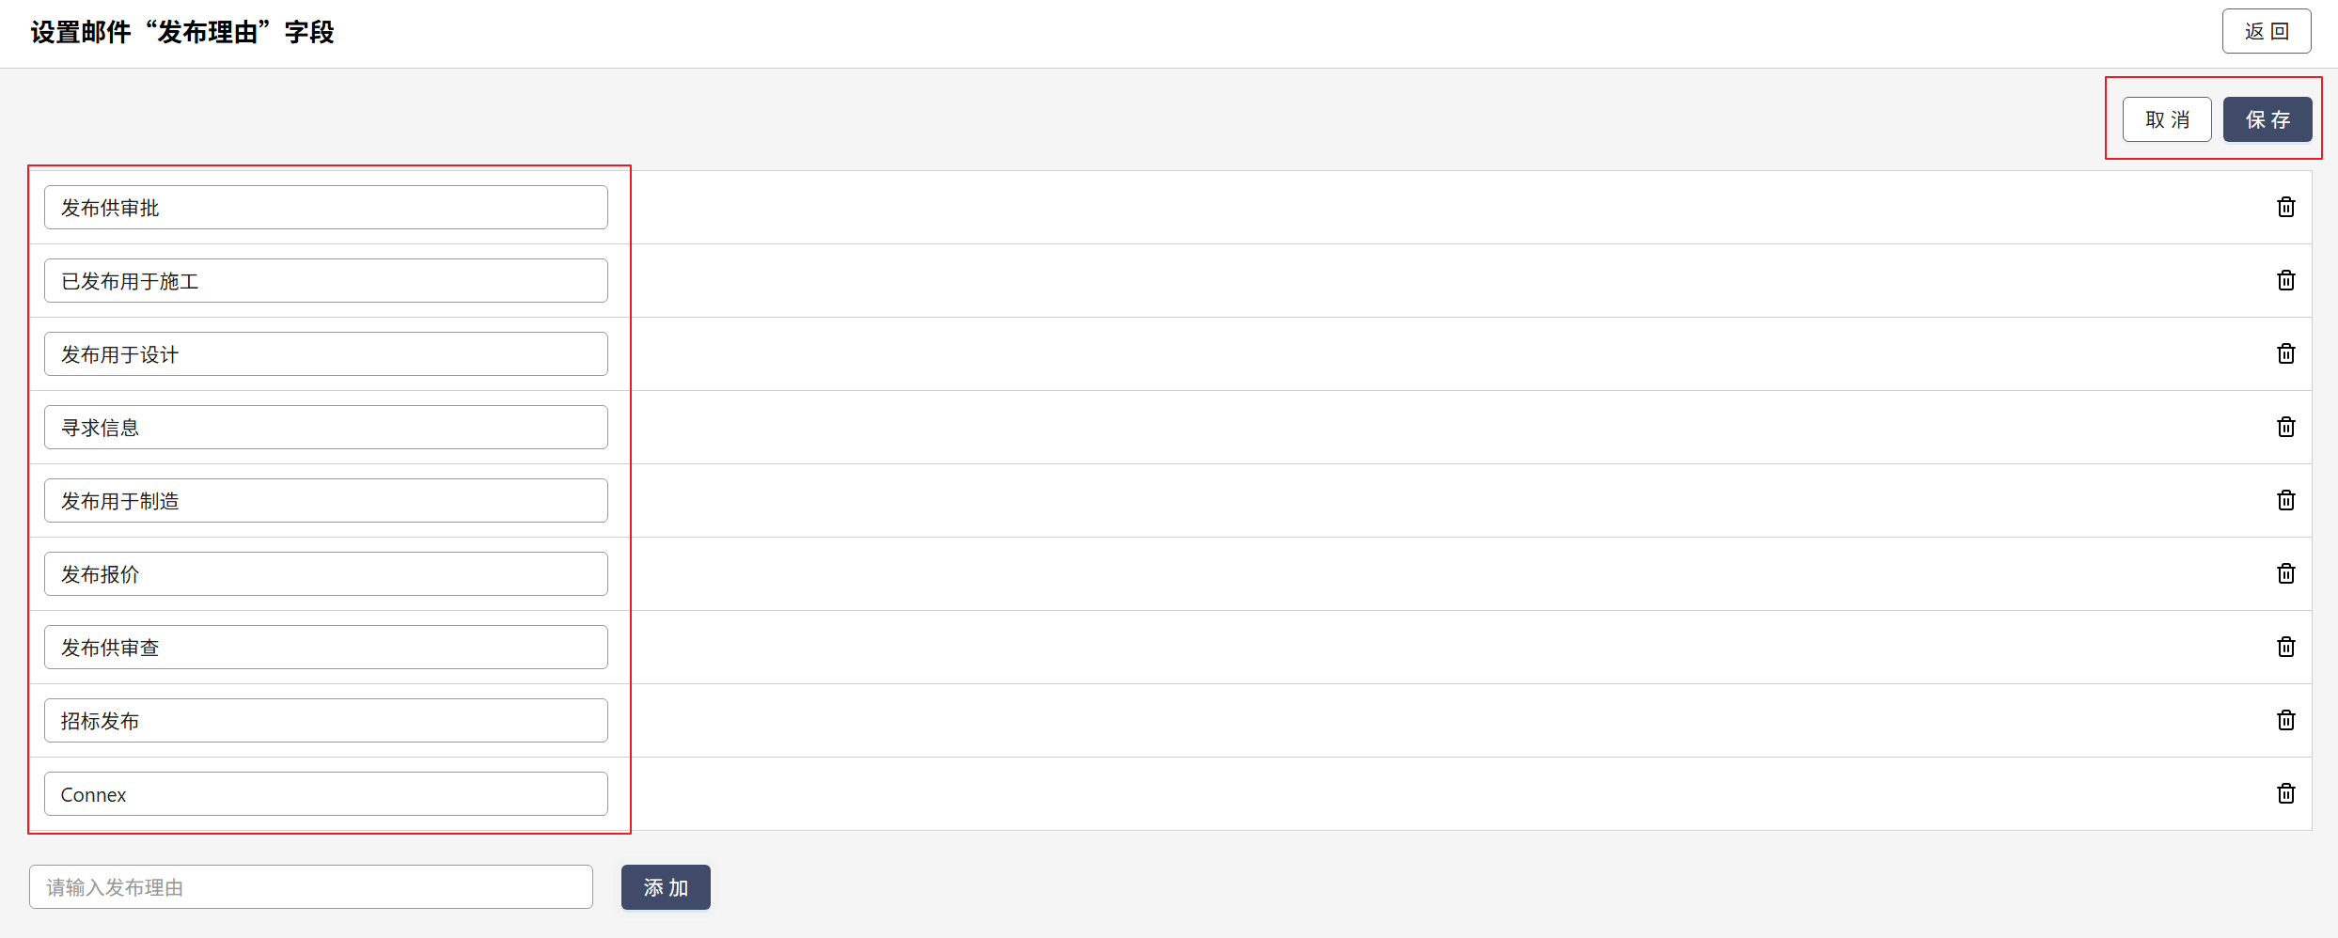Click into the Connex text field
2338x938 pixels.
325,794
